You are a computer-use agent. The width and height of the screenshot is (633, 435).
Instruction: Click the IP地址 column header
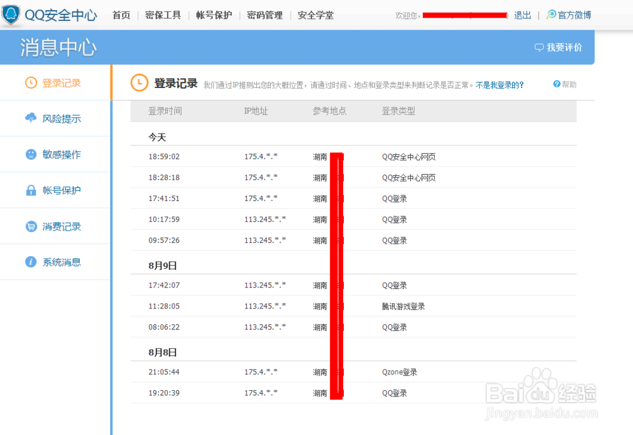(256, 111)
